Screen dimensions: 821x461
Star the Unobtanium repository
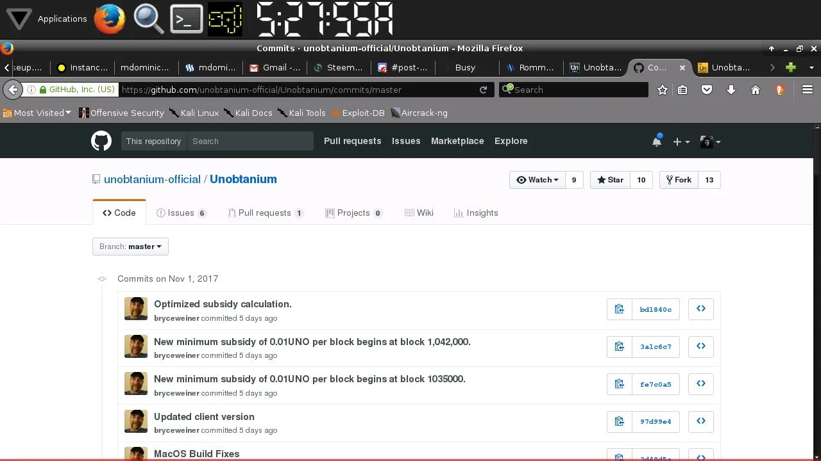point(610,180)
